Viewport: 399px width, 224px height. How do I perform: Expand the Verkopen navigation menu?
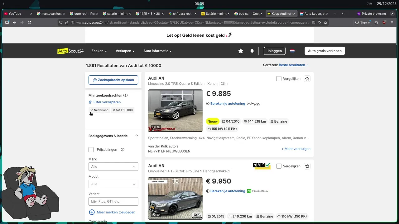point(125,51)
